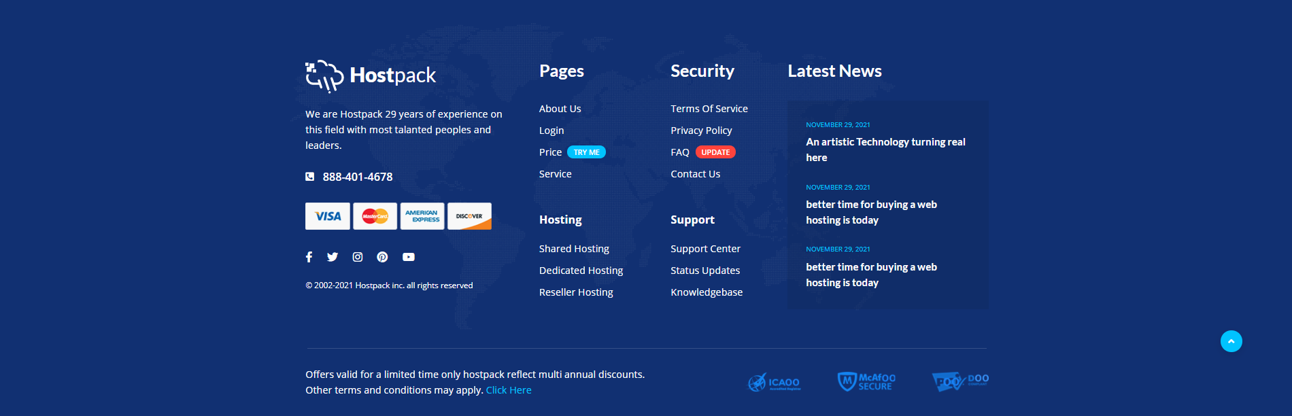Click the McAfee Secure badge
The height and width of the screenshot is (416, 1292).
866,381
